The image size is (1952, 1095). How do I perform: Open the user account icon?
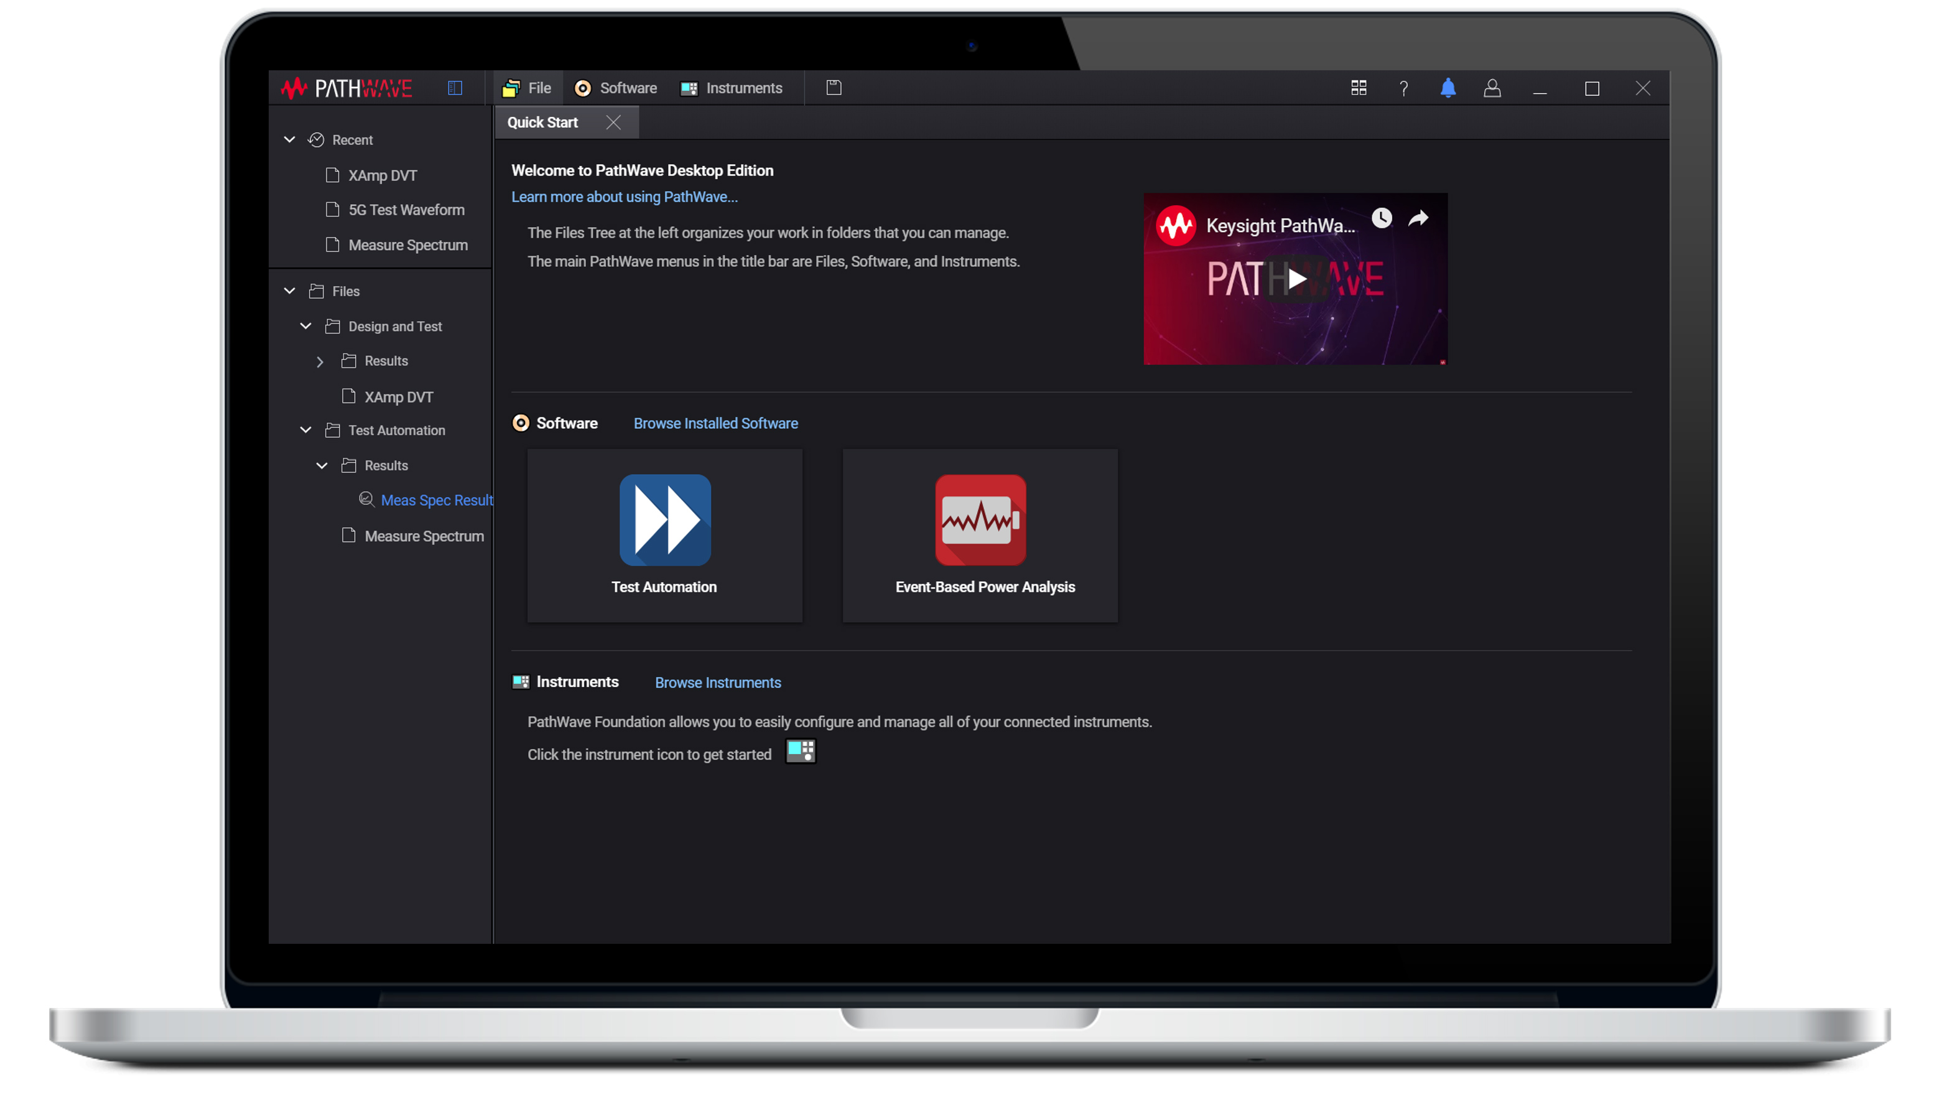[x=1491, y=88]
